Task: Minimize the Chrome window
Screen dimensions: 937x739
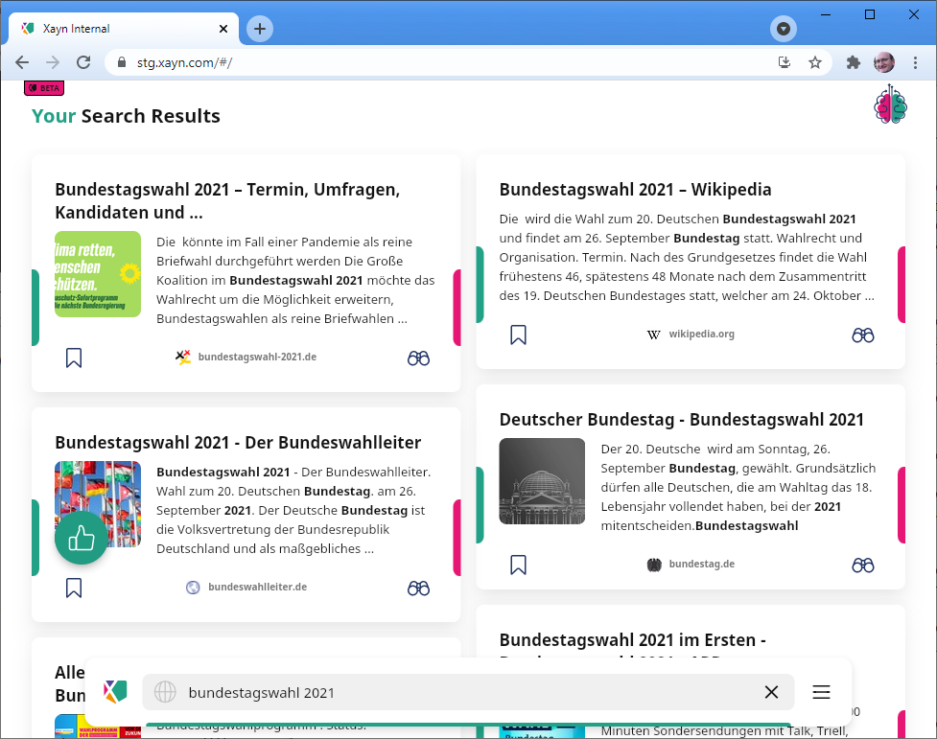Action: pos(826,14)
